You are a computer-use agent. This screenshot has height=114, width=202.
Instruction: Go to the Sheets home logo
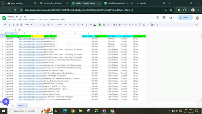tap(4, 18)
